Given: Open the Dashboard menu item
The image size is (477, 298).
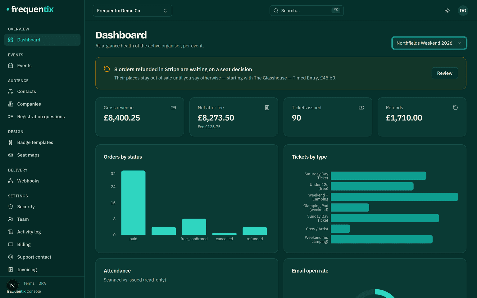Looking at the screenshot, I should pos(42,40).
